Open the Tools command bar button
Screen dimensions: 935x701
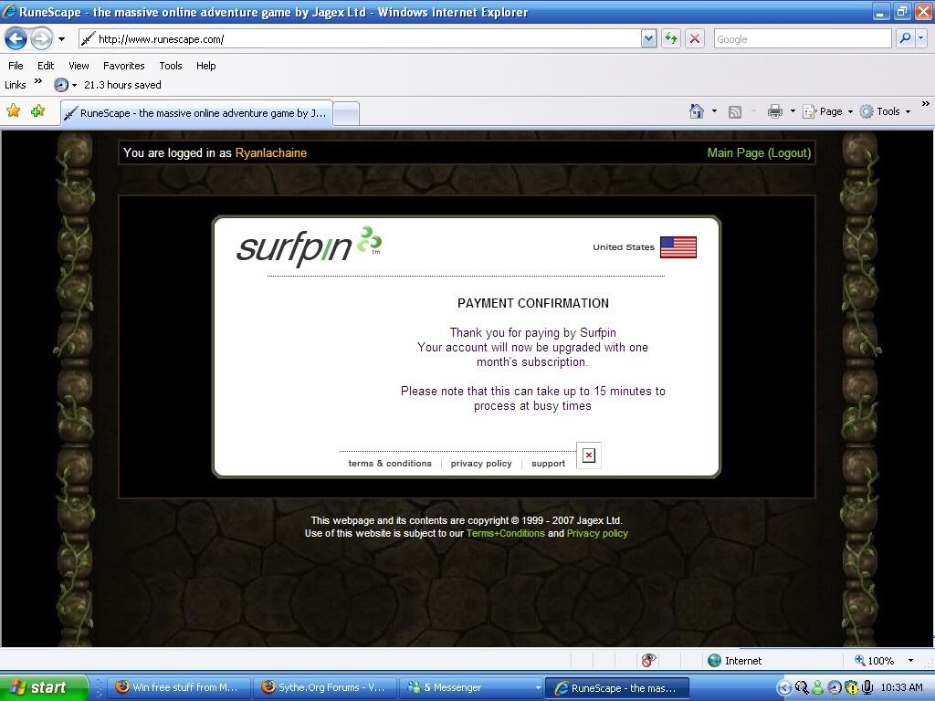885,111
